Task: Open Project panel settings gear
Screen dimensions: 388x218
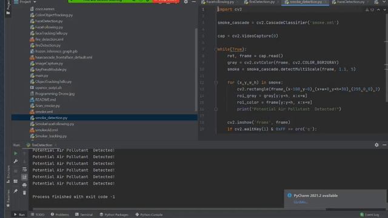Action: point(186,2)
